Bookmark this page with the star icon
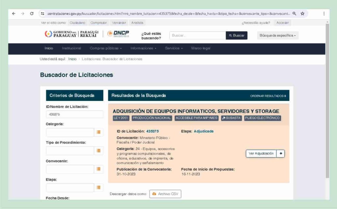Screen dimensions: 337x209 coord(302,13)
